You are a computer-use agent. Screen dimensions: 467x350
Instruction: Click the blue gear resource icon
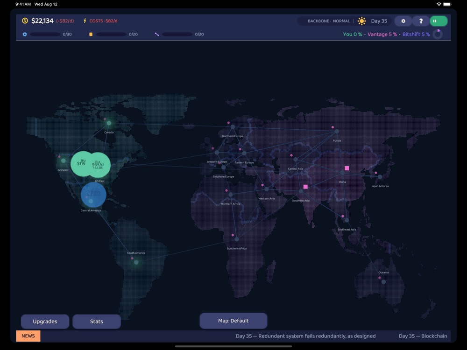(x=25, y=34)
